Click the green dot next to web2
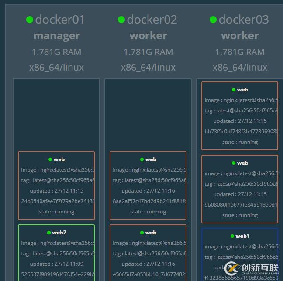The height and width of the screenshot is (281, 283). click(49, 233)
